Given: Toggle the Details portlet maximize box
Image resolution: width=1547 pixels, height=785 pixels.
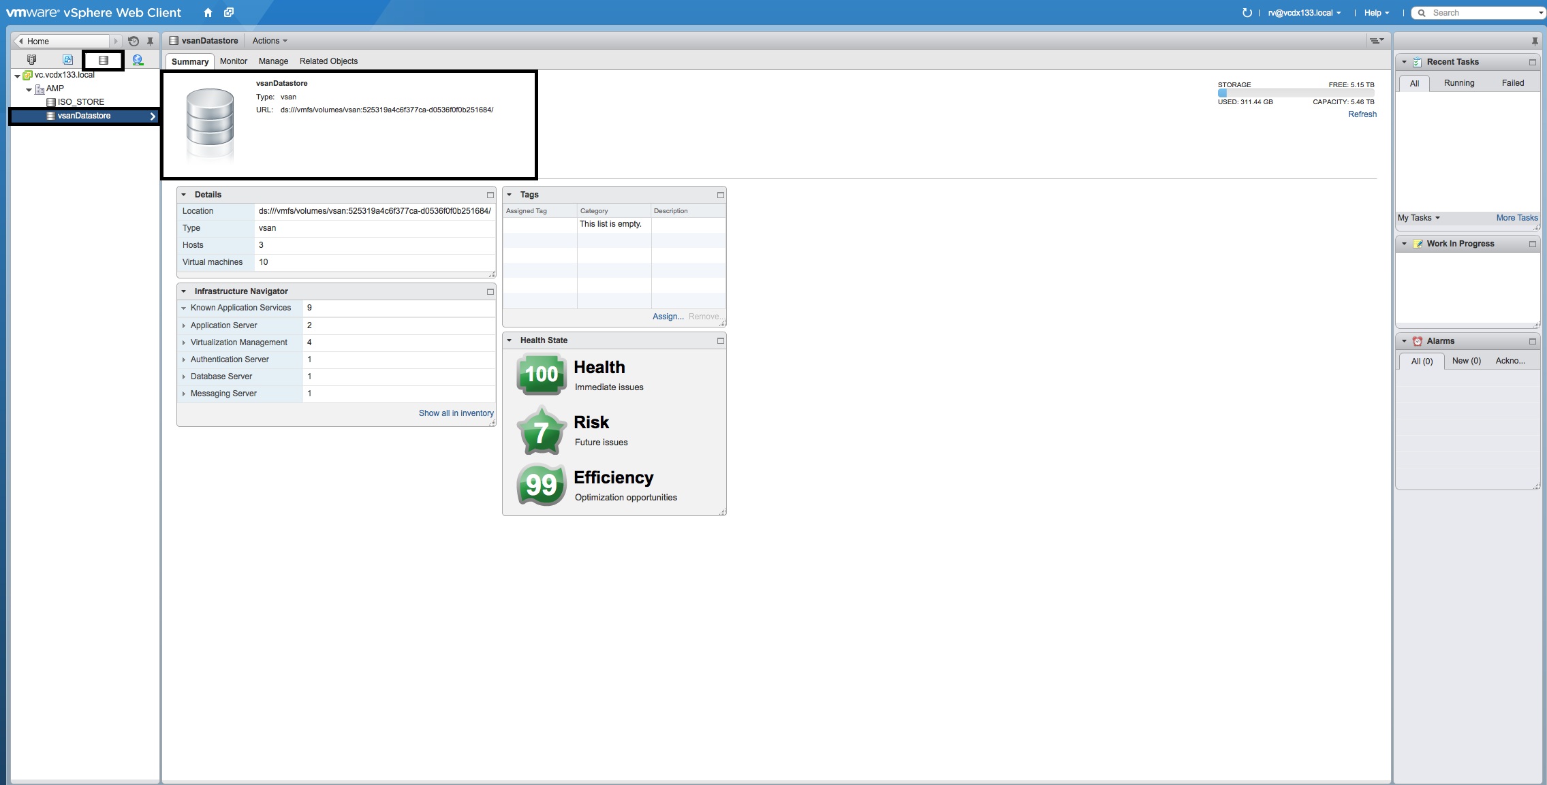Looking at the screenshot, I should pyautogui.click(x=490, y=195).
